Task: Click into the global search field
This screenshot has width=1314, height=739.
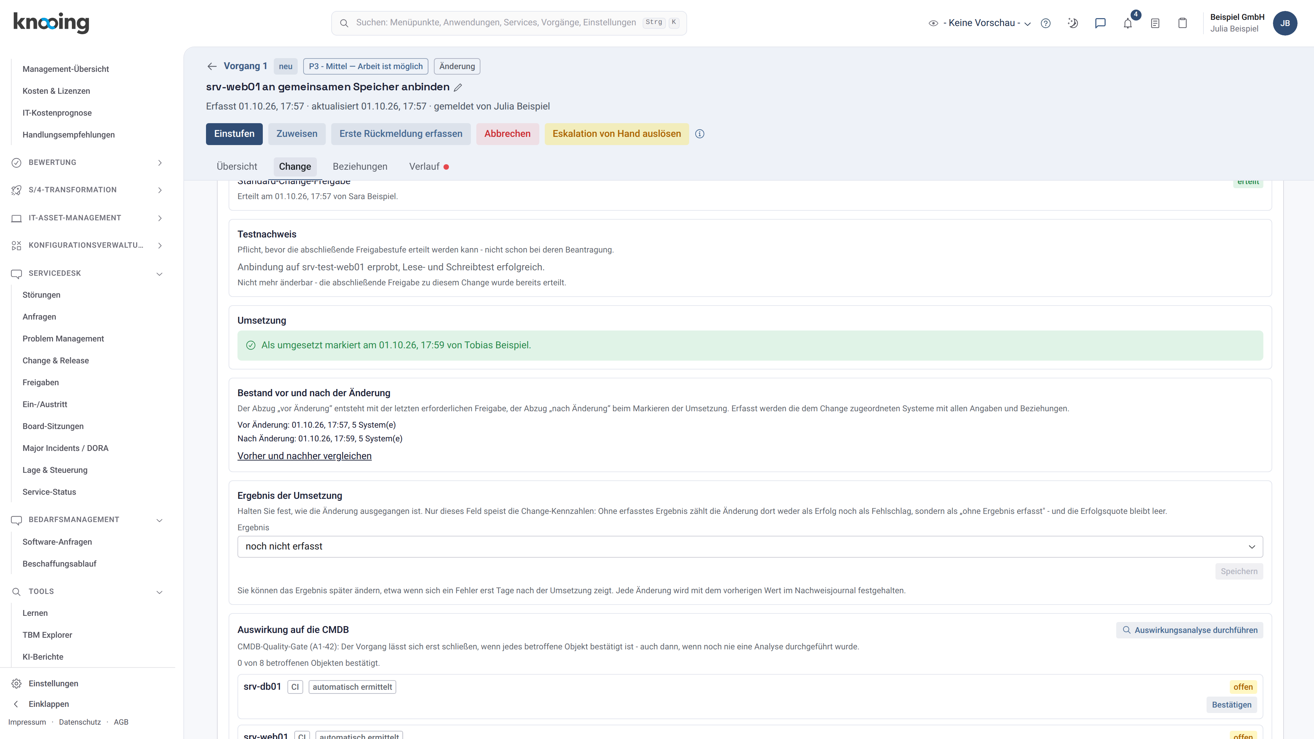Action: [x=508, y=23]
